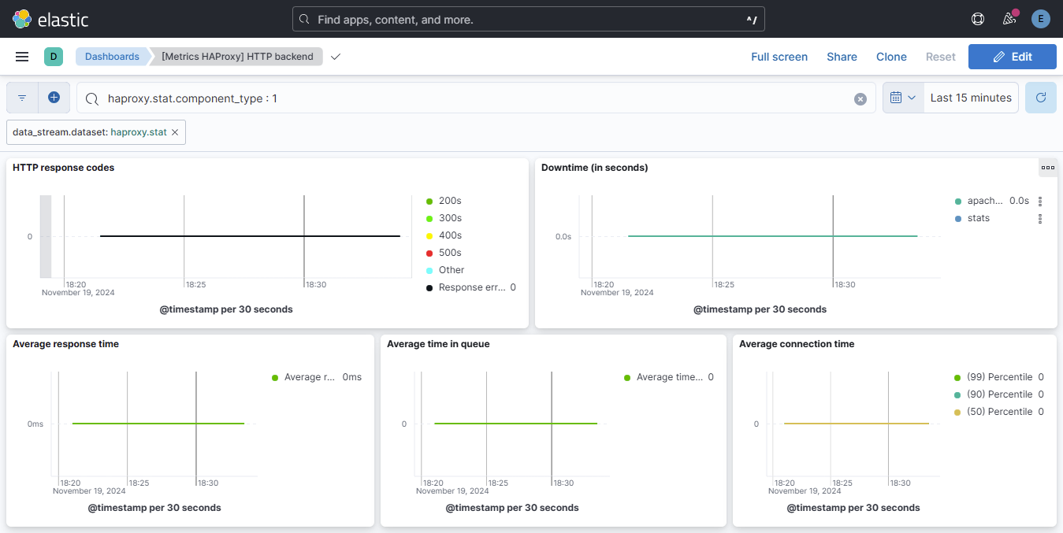The height and width of the screenshot is (533, 1063).
Task: Open the help menu lifebuoy icon
Action: point(978,19)
